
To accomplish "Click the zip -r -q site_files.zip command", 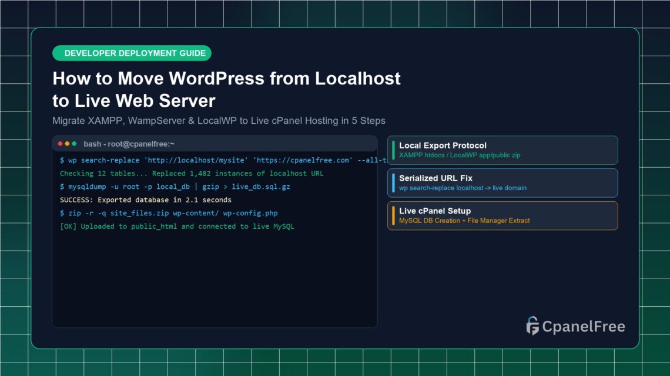I will pos(169,213).
